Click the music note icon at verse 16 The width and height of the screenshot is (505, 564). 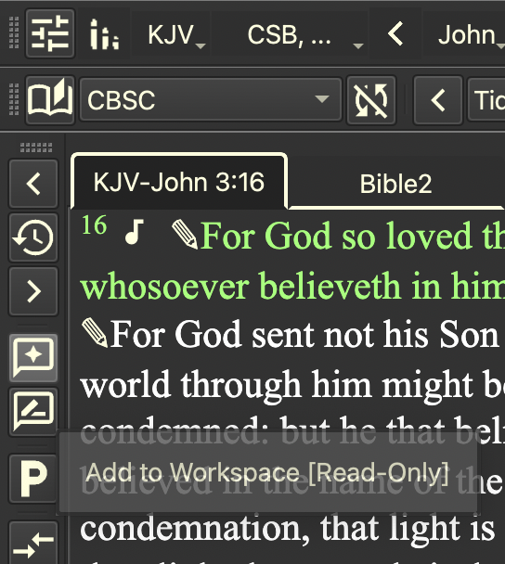click(x=135, y=232)
